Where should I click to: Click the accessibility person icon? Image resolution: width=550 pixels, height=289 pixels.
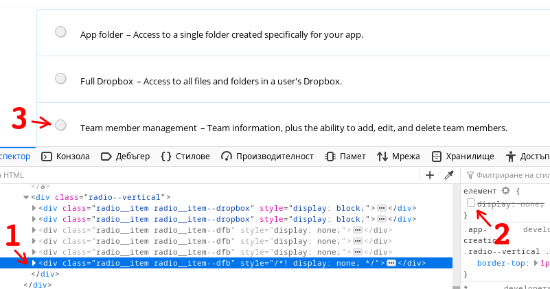(x=510, y=157)
